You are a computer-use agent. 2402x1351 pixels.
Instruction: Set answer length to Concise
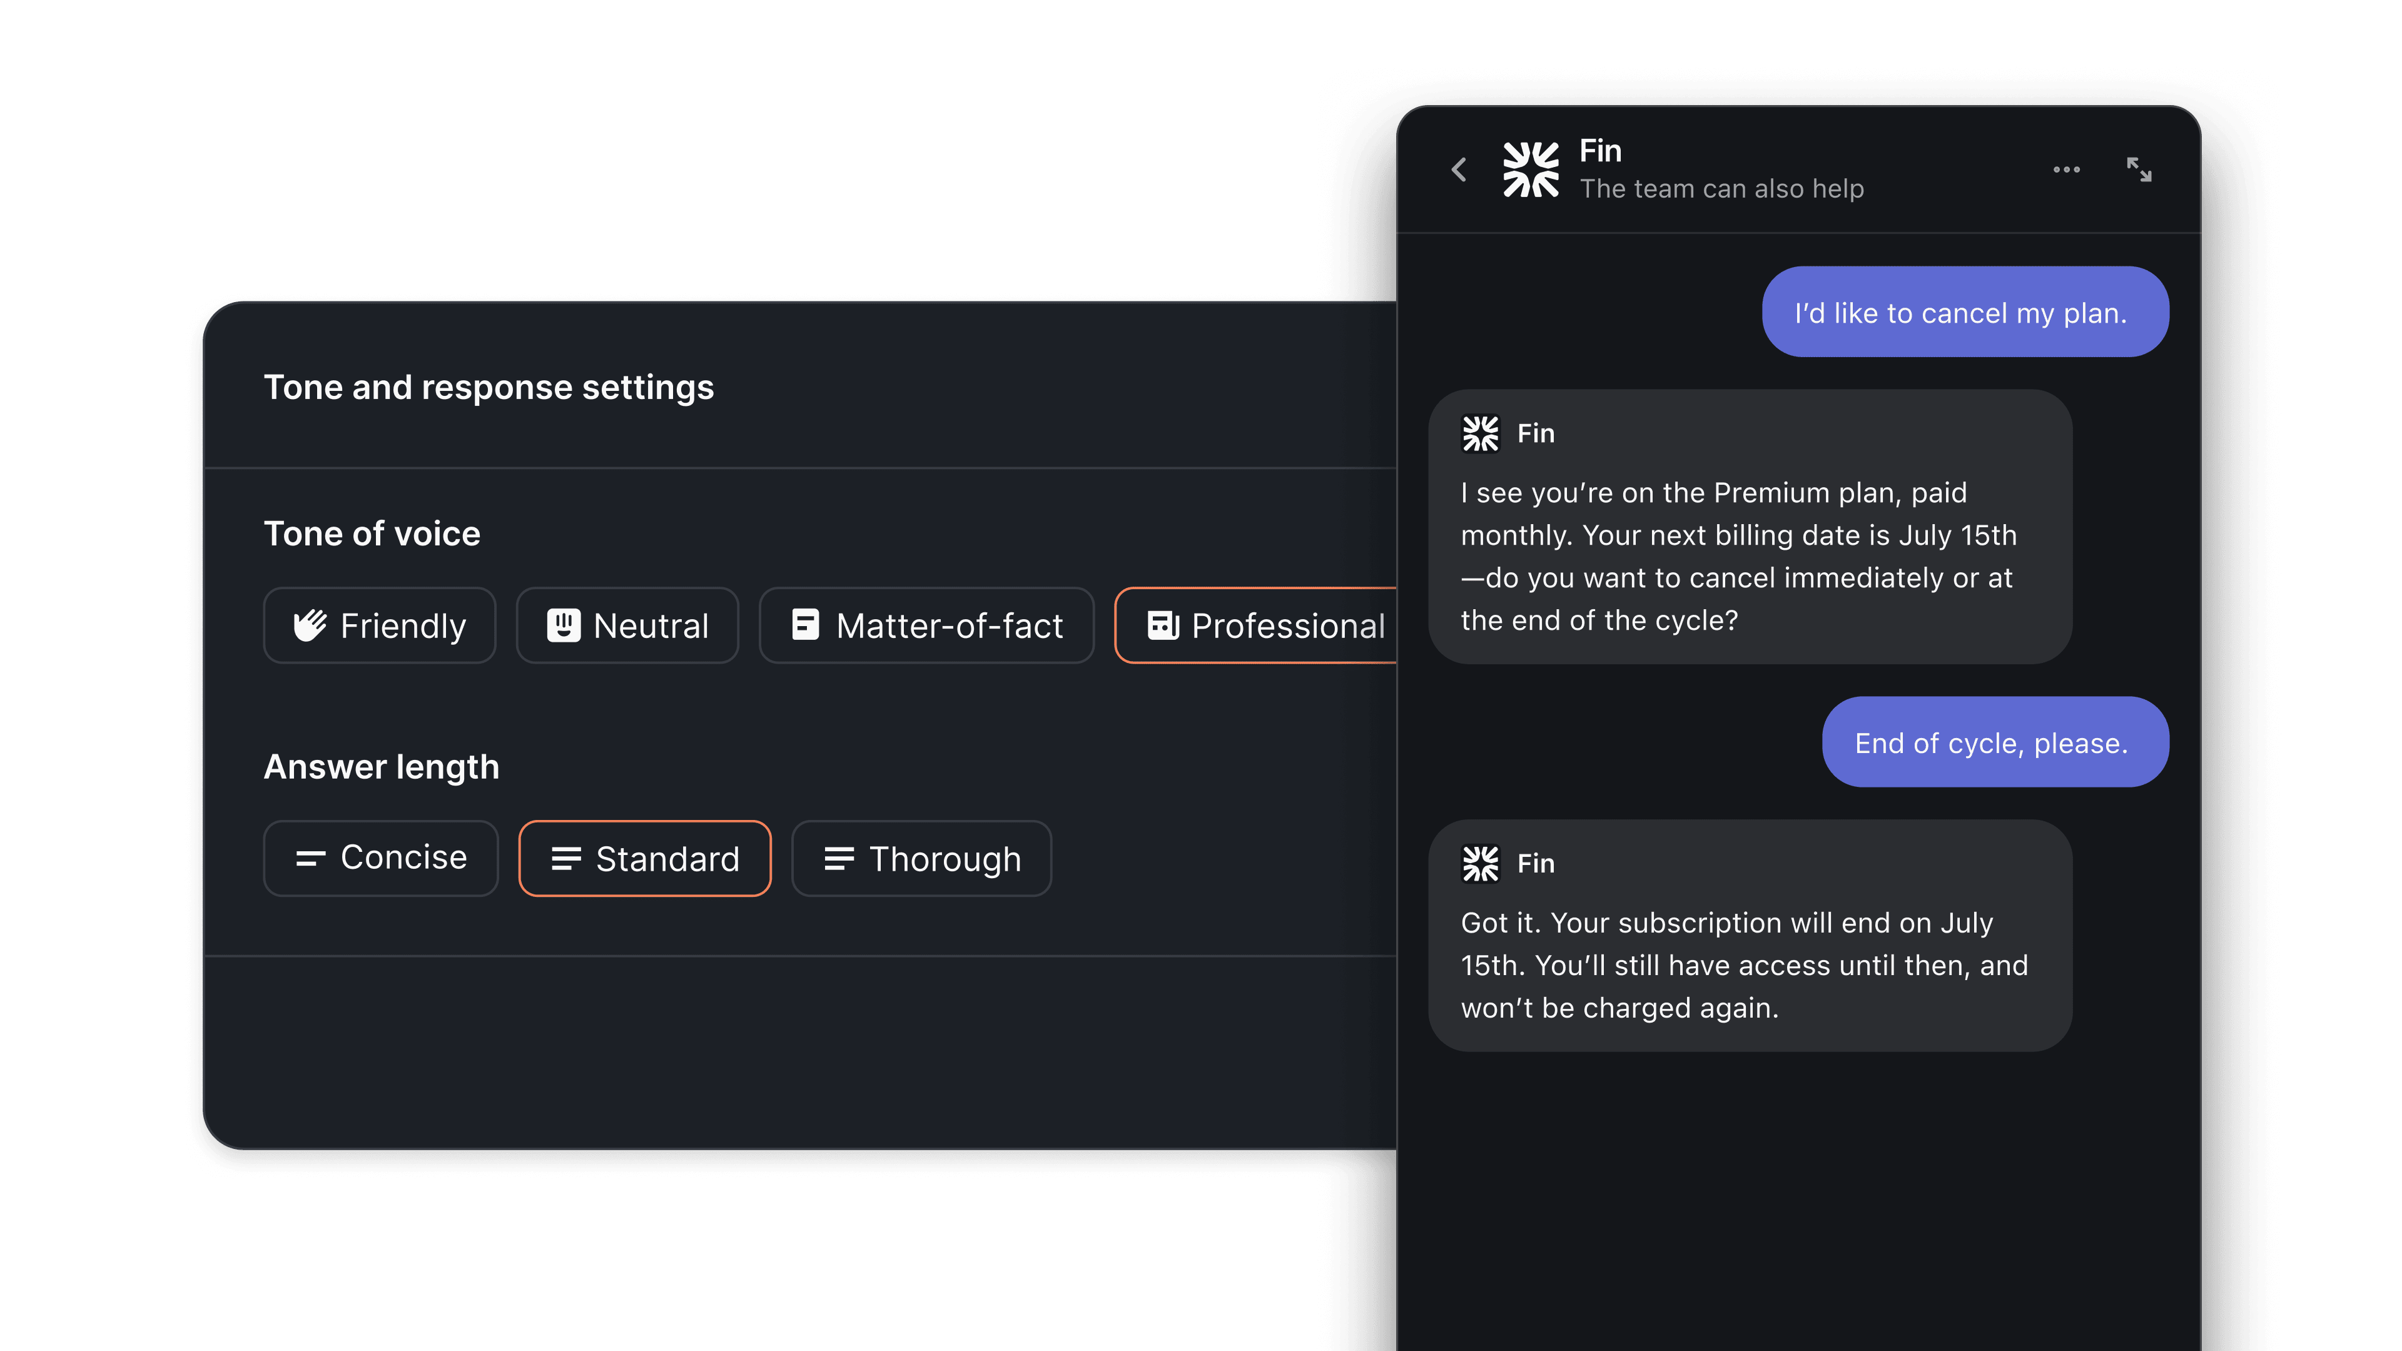[380, 858]
